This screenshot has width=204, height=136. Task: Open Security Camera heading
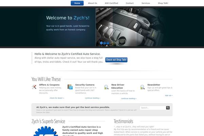(x=85, y=85)
